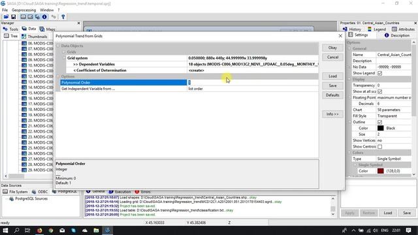Click the dialog Save button
418x235 pixels.
click(332, 86)
